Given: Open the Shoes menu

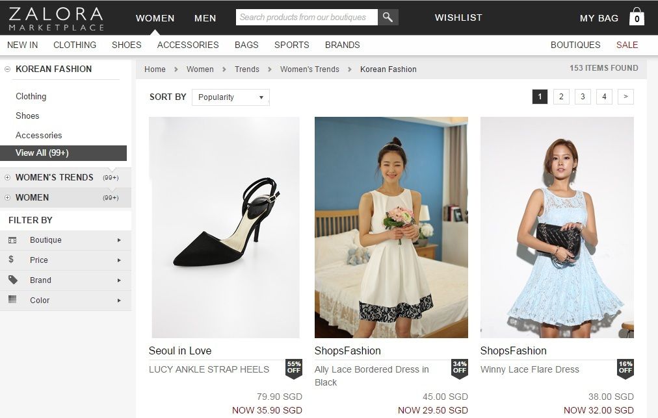Looking at the screenshot, I should point(126,45).
